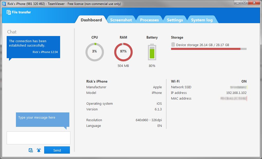The width and height of the screenshot is (262, 159).
Task: Click the 504 MB RAM label
Action: pyautogui.click(x=123, y=66)
